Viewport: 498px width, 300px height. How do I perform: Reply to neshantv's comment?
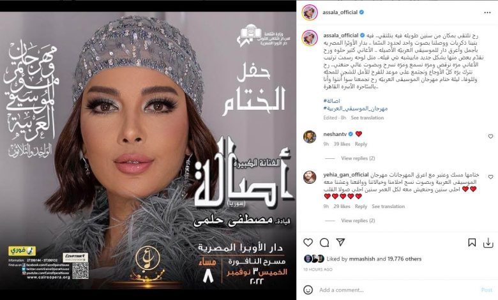point(361,144)
